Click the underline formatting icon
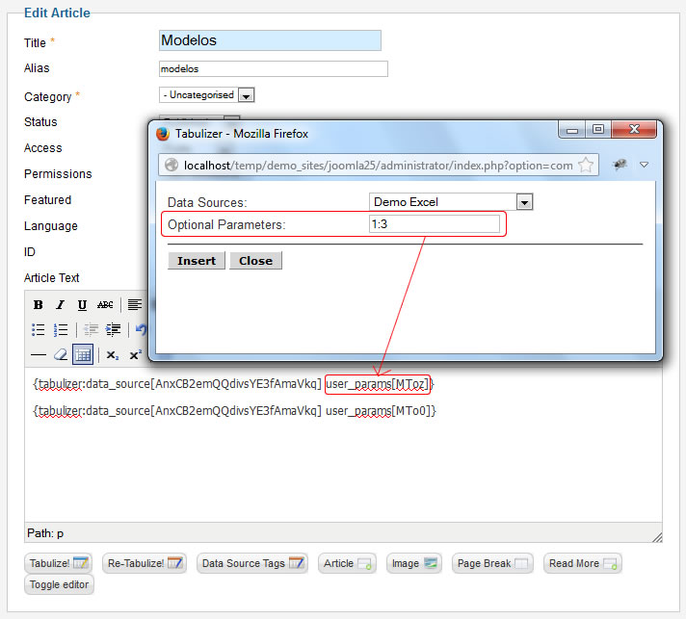The width and height of the screenshot is (686, 619). coord(82,304)
